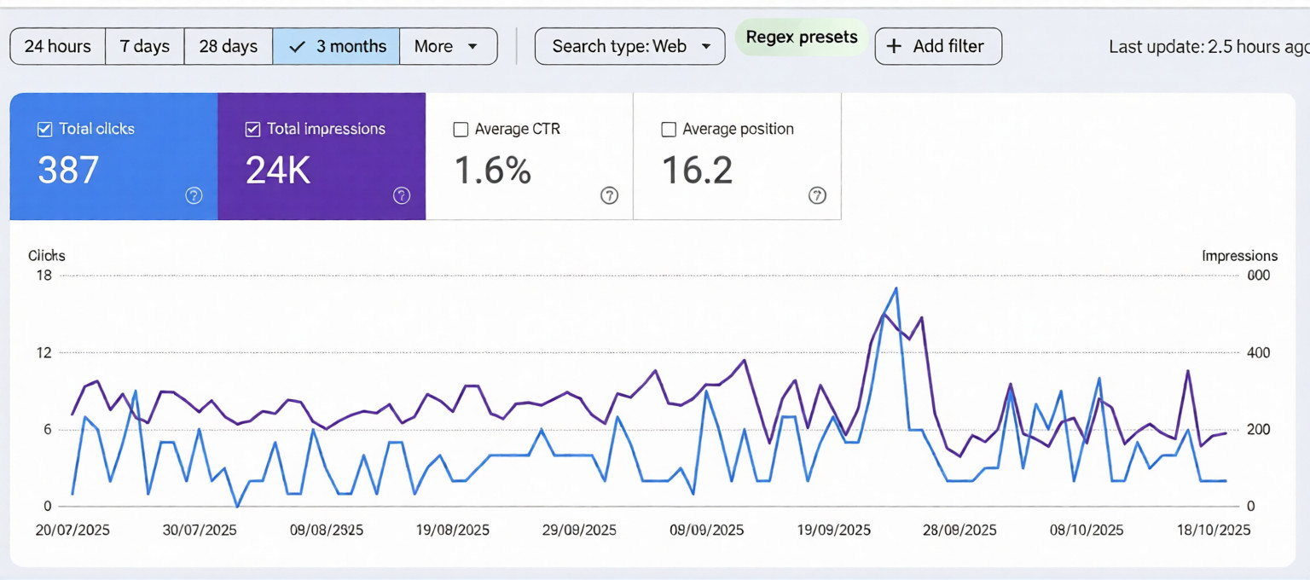Switch to the 24 hours date range
1310x580 pixels.
coord(56,46)
